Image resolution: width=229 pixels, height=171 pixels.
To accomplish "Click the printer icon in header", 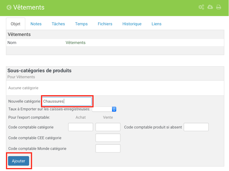I will tap(219, 7).
